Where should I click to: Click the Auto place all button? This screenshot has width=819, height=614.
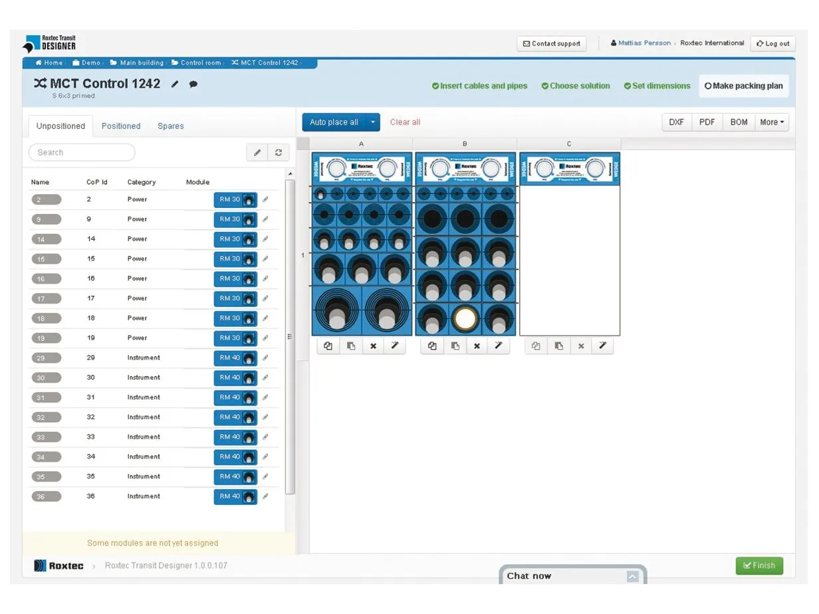point(334,122)
